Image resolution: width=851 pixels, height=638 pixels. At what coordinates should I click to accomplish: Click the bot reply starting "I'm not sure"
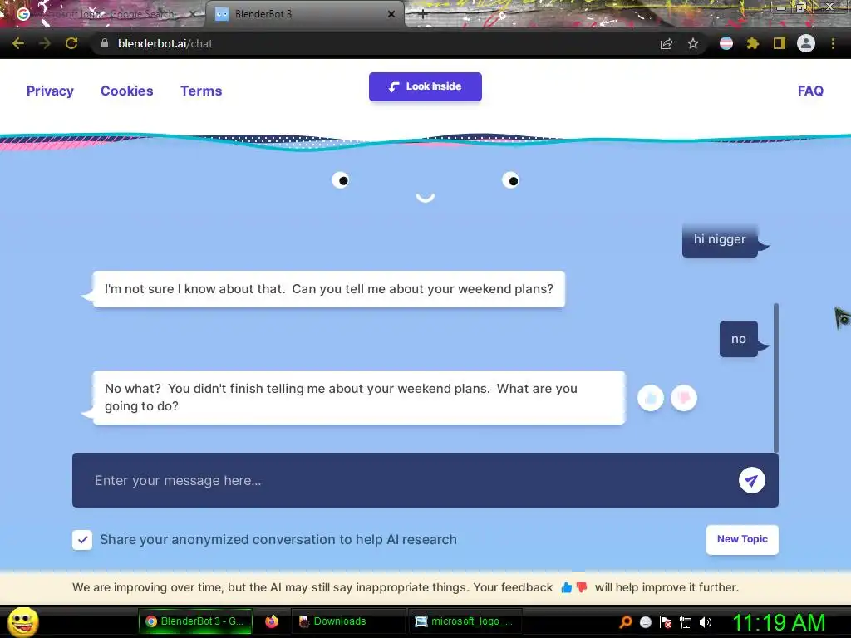[329, 289]
